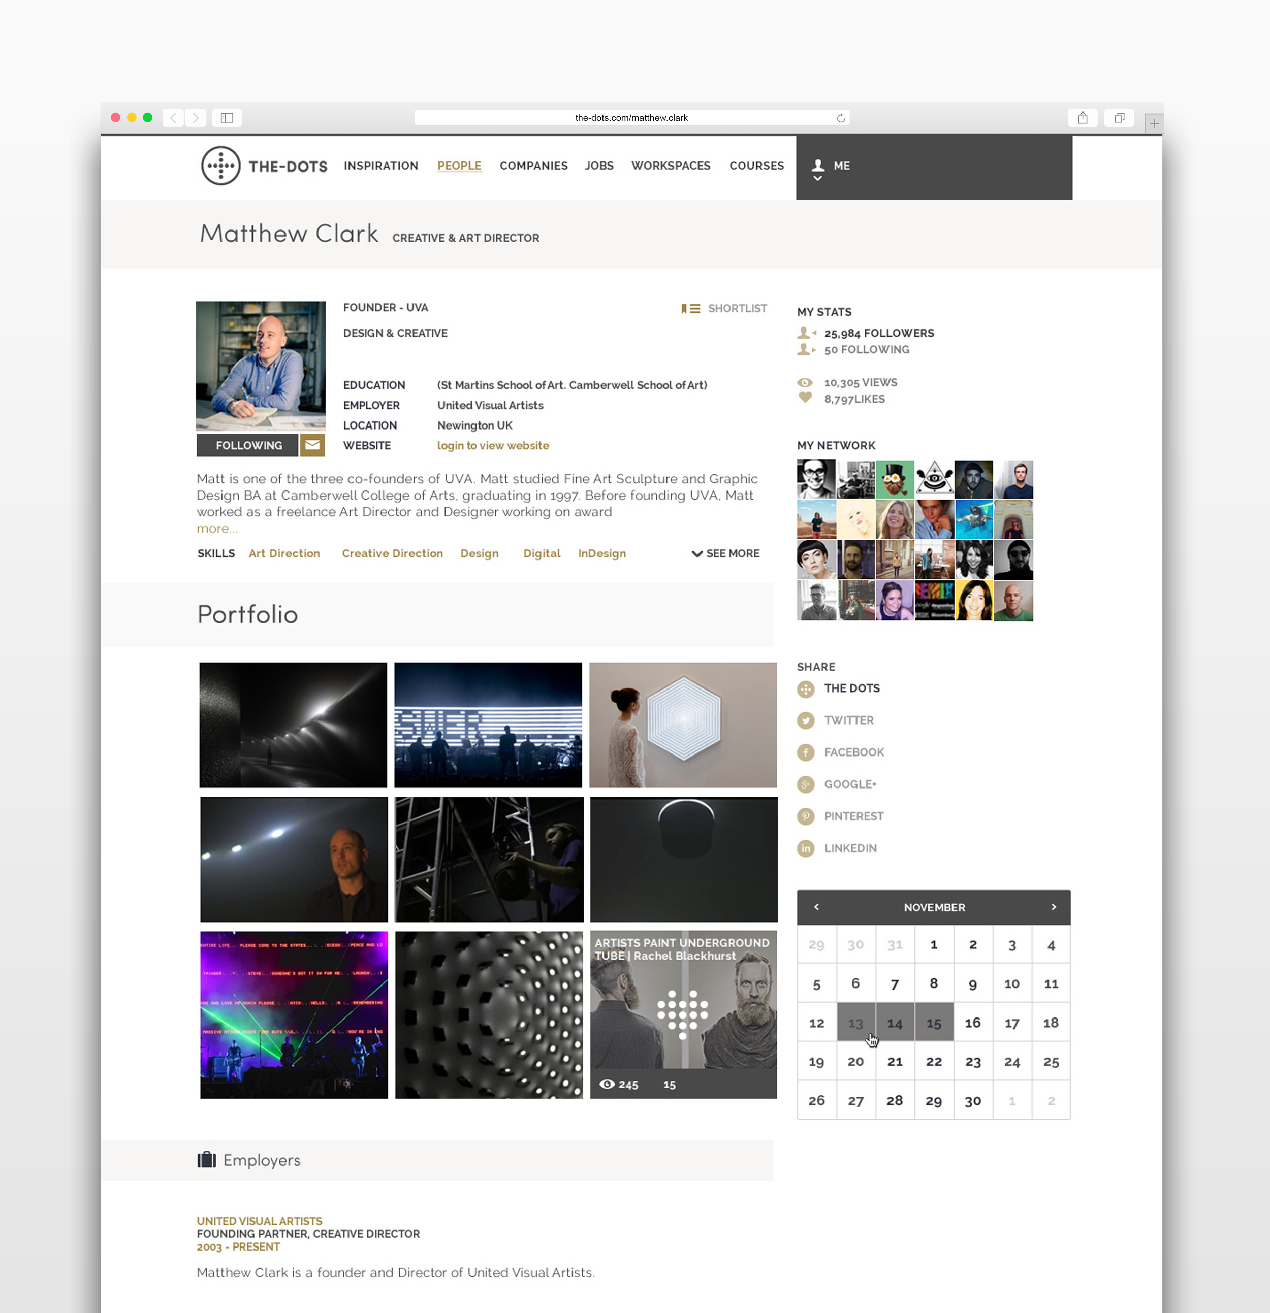Click the InDesign skill link
1270x1313 pixels.
(x=602, y=553)
